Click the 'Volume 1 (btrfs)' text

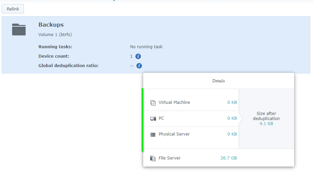(55, 35)
